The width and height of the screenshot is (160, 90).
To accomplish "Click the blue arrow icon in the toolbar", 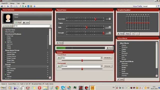I will (x=8, y=6).
